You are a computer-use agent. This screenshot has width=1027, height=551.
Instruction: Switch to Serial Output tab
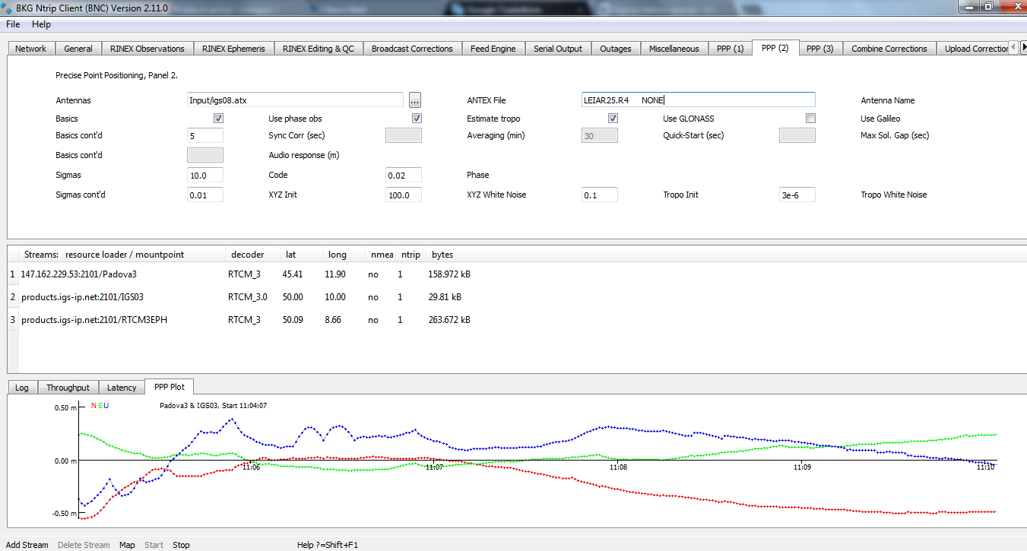pyautogui.click(x=558, y=49)
